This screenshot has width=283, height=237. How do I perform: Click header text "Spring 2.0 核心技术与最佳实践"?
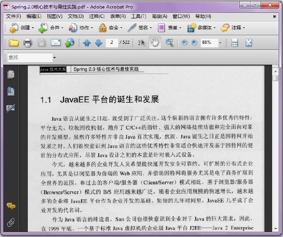pos(106,69)
